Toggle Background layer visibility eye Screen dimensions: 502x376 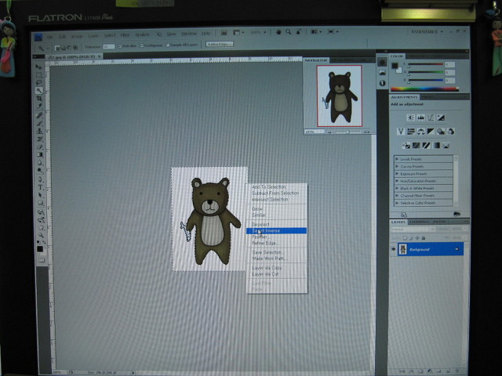393,249
